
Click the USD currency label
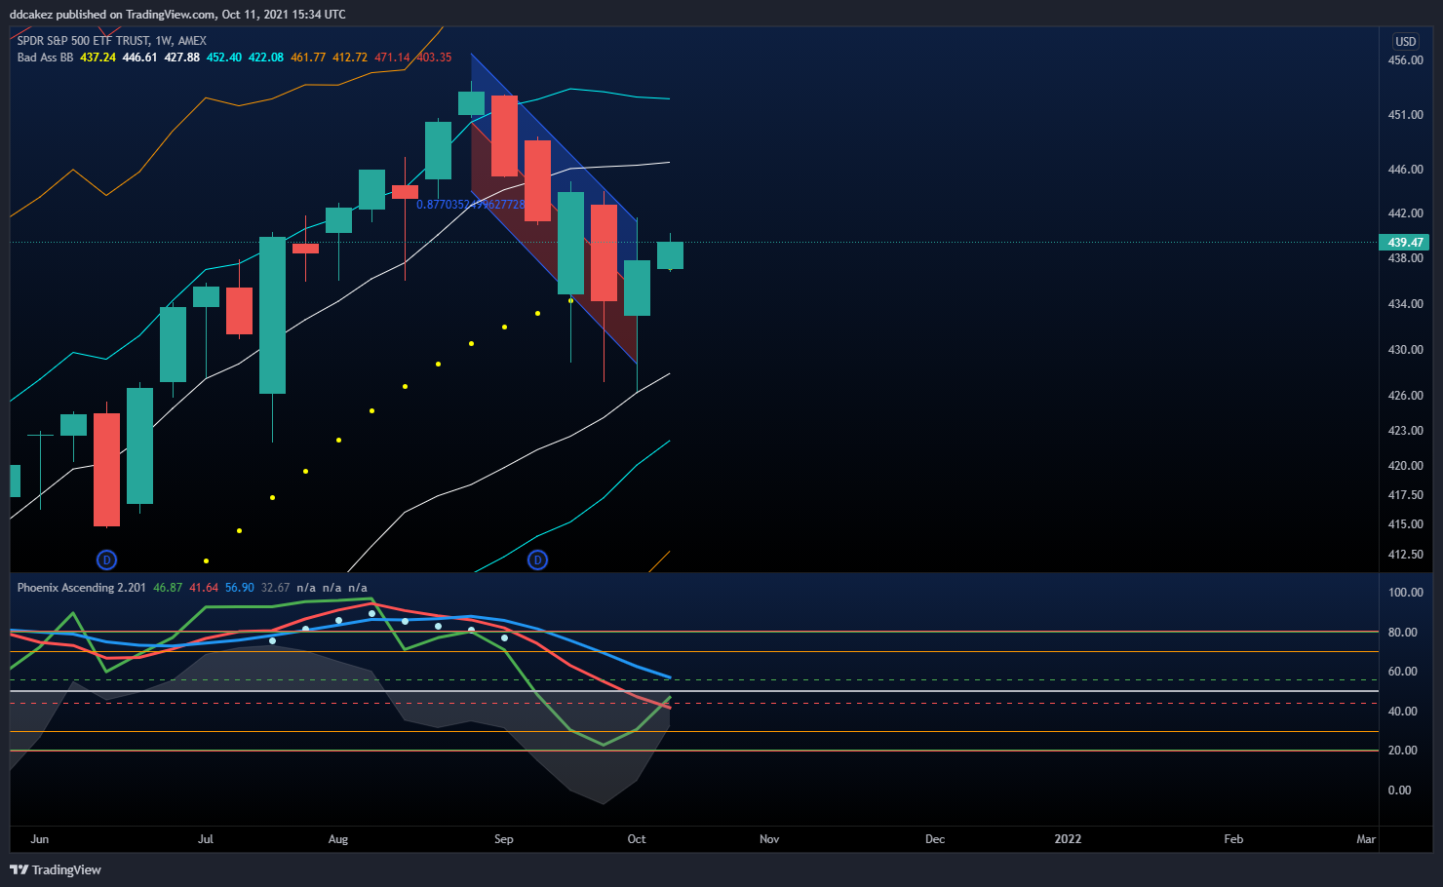coord(1406,41)
